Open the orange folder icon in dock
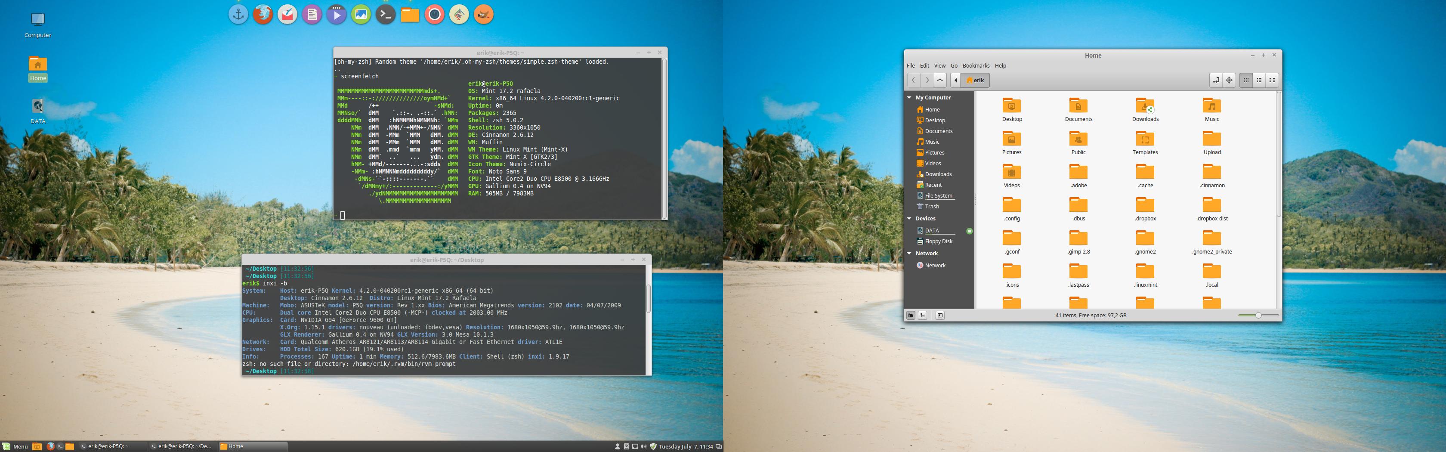The width and height of the screenshot is (1446, 452). [x=410, y=15]
